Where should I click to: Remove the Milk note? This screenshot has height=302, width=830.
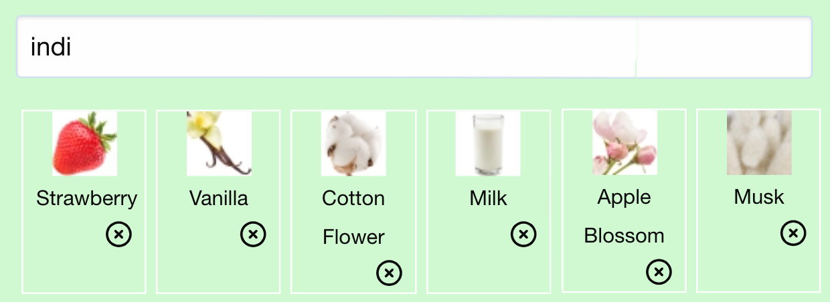pyautogui.click(x=523, y=235)
